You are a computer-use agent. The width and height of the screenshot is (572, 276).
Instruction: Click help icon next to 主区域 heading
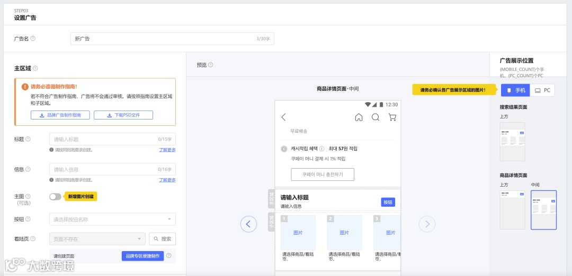click(35, 68)
